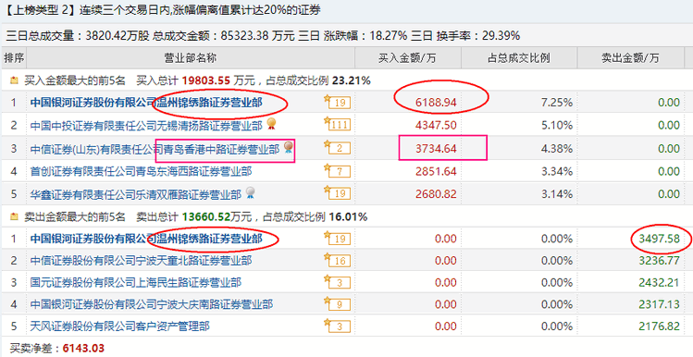Image resolution: width=693 pixels, height=357 pixels.
Task: Click star badge 16 beside 宁波天童北路营业部
Action: 338,260
